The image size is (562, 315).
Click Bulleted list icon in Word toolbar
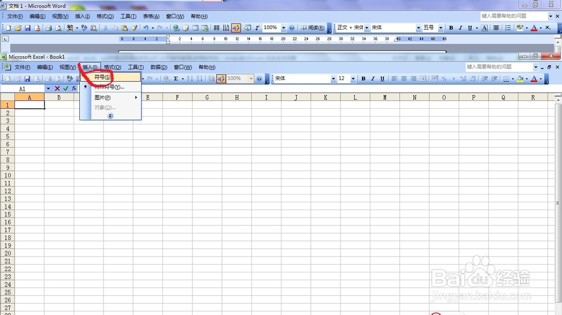pyautogui.click(x=508, y=27)
